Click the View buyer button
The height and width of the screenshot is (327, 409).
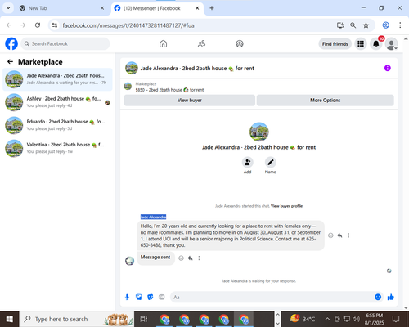coord(190,101)
